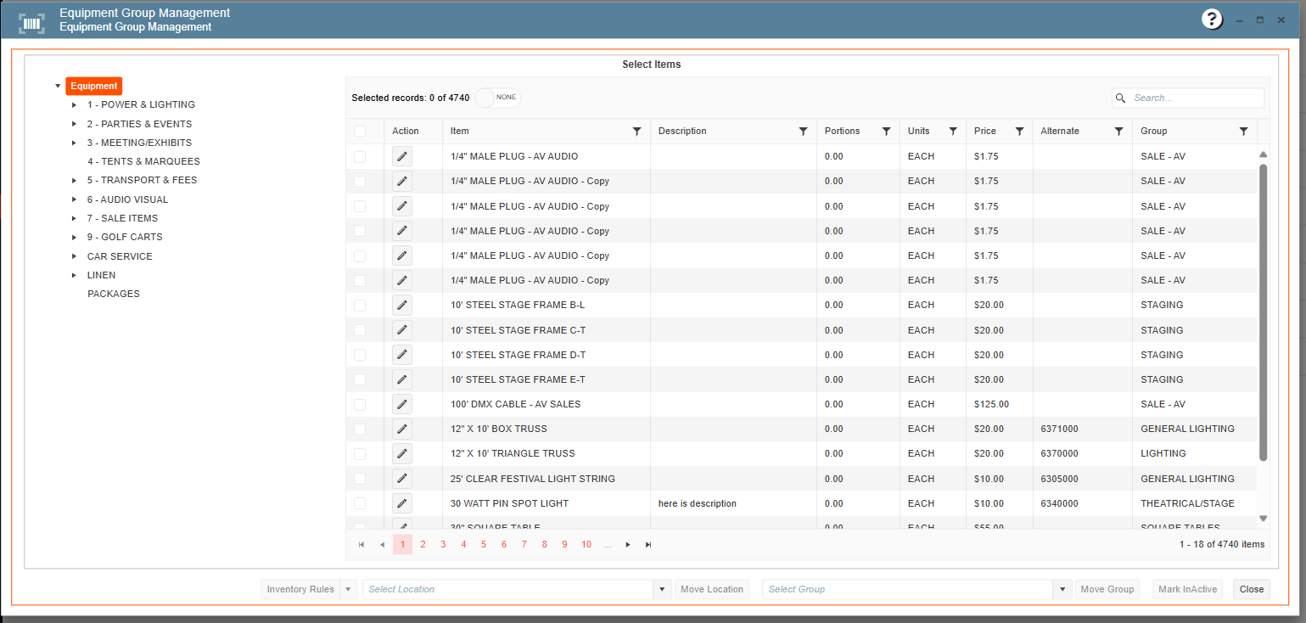Click the Select Group combo box field

tap(908, 589)
